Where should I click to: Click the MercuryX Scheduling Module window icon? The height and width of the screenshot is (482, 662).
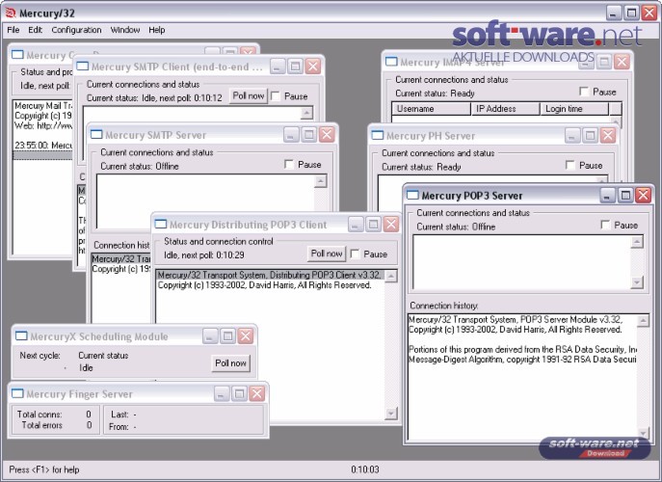click(x=21, y=336)
